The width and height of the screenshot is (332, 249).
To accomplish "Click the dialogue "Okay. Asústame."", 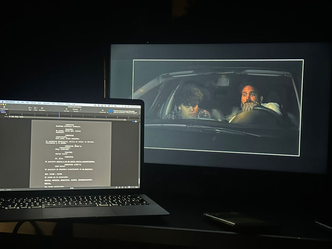I will point(62,149).
